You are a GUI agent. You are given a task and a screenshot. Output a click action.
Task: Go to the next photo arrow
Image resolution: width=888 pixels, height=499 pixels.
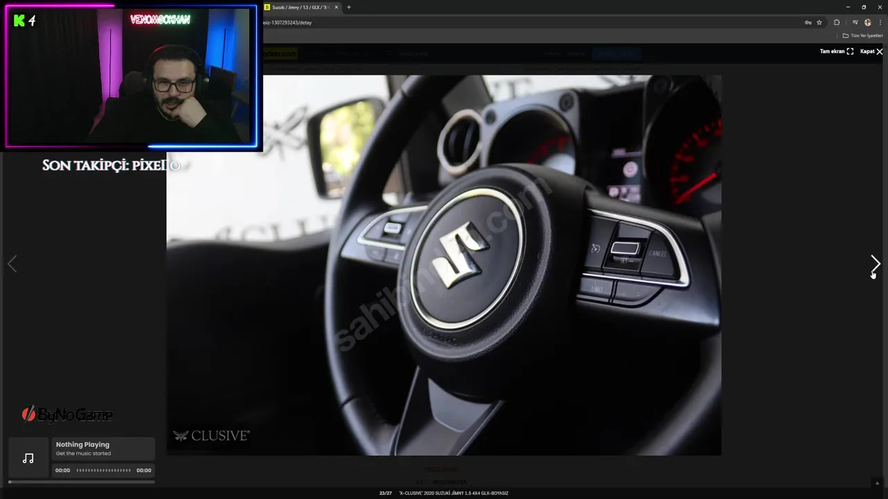pyautogui.click(x=875, y=264)
